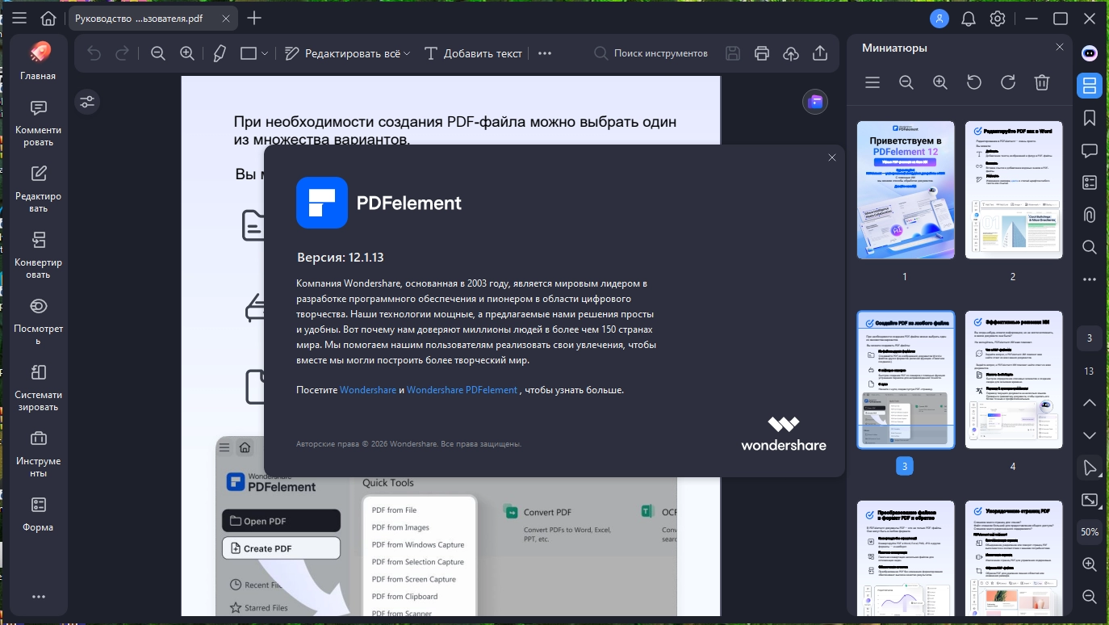Viewport: 1109px width, 625px height.
Task: Open the attachments paperclip panel
Action: (x=1090, y=215)
